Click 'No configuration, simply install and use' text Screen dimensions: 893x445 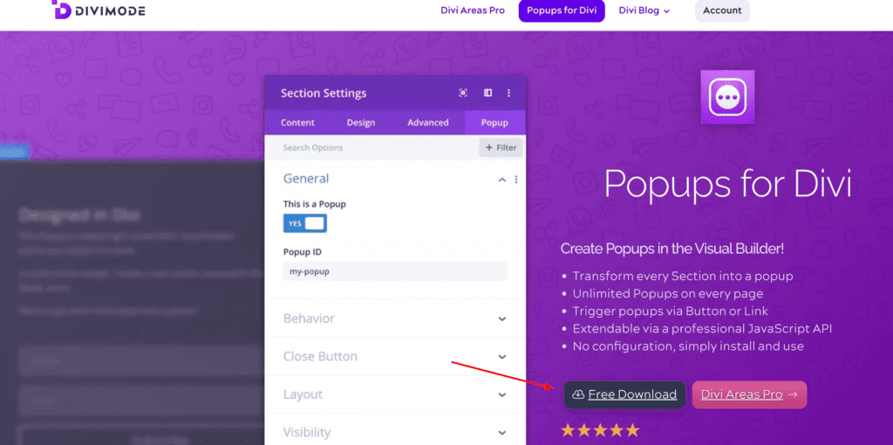[688, 346]
